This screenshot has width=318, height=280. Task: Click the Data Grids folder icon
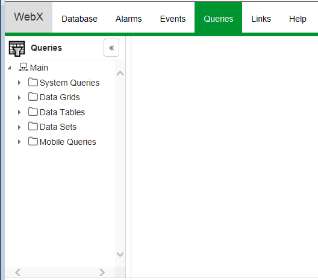pyautogui.click(x=33, y=97)
